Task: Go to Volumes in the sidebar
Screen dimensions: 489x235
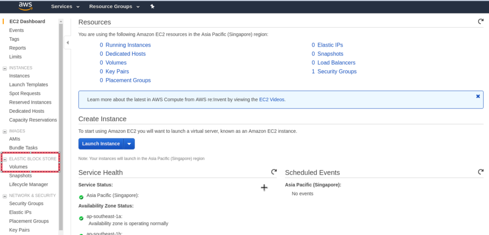Action: coord(19,167)
